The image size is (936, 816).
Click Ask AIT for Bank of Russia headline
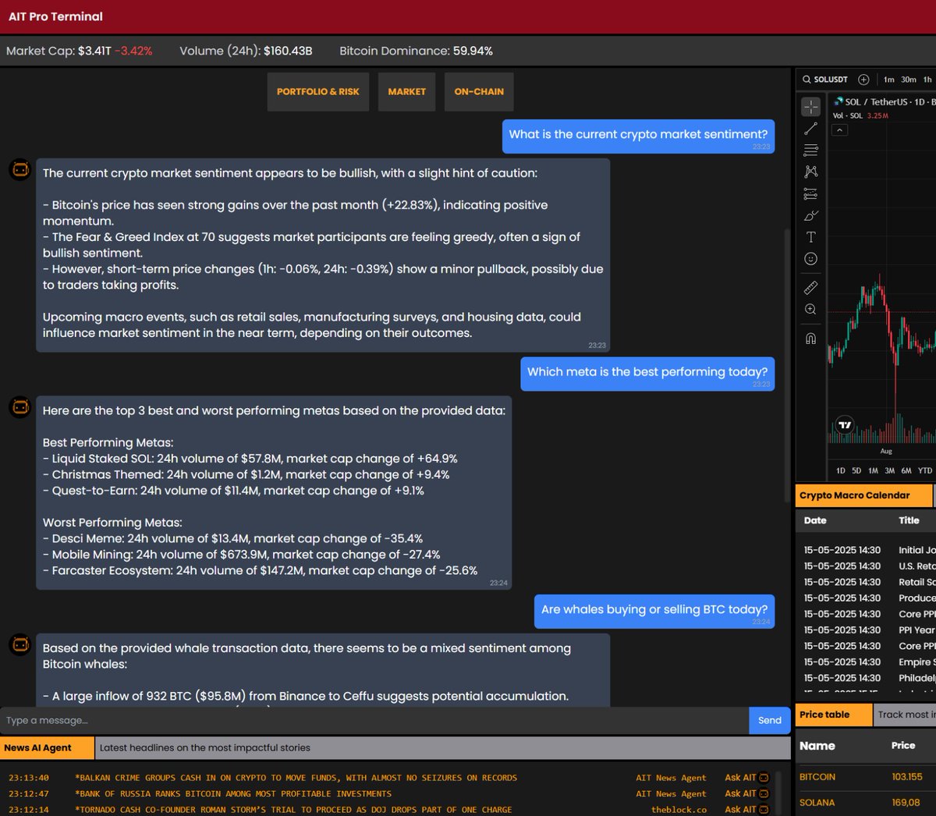(746, 793)
